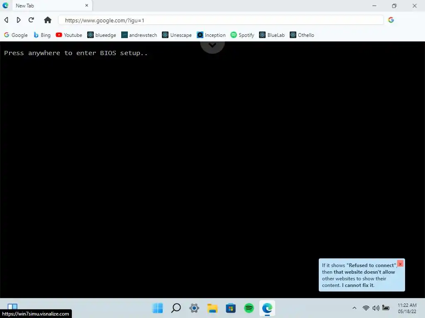Open the andrewstech bookmark

pyautogui.click(x=139, y=35)
